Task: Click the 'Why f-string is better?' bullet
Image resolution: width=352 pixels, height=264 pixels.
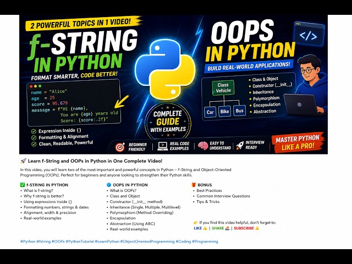Action: (44, 196)
